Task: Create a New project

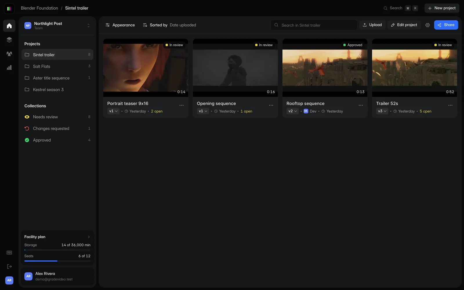Action: (442, 8)
